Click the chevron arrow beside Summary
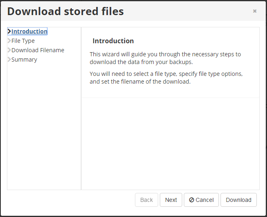The height and width of the screenshot is (217, 267). pos(9,60)
